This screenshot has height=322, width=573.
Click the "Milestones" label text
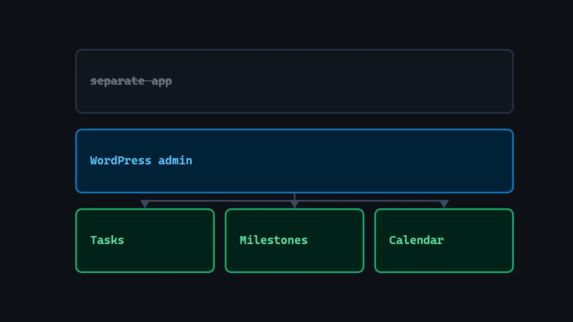pos(274,240)
